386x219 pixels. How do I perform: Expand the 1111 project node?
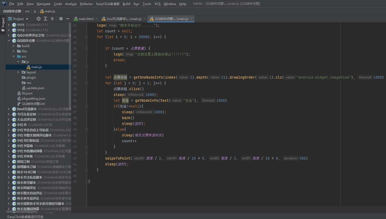point(9,25)
